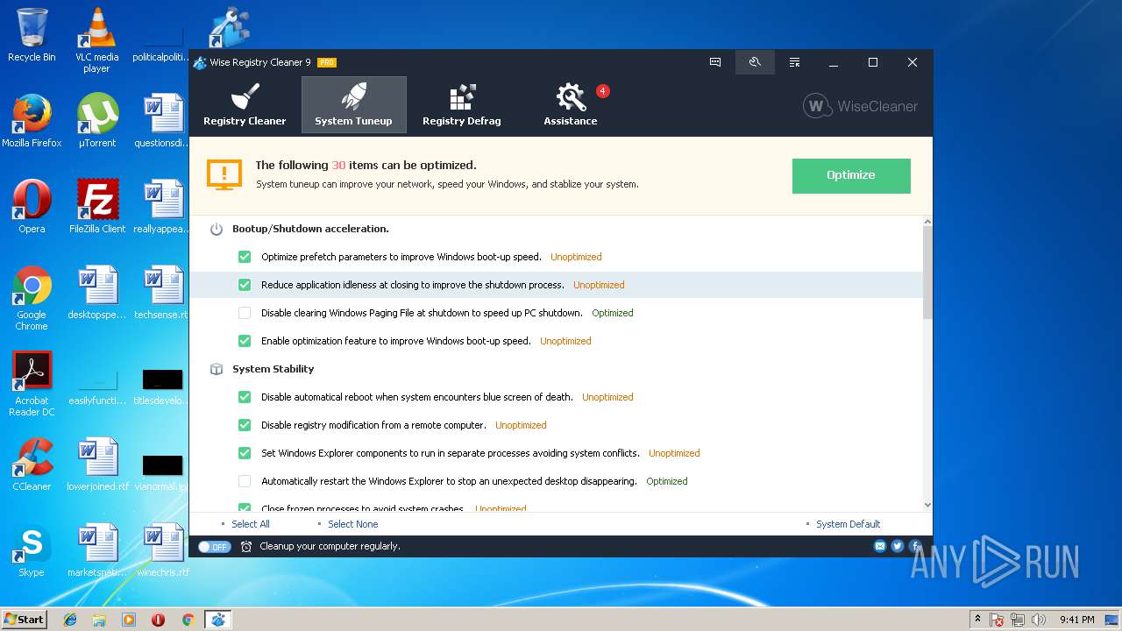Image resolution: width=1122 pixels, height=631 pixels.
Task: Collapse the System Stability section
Action: (x=273, y=369)
